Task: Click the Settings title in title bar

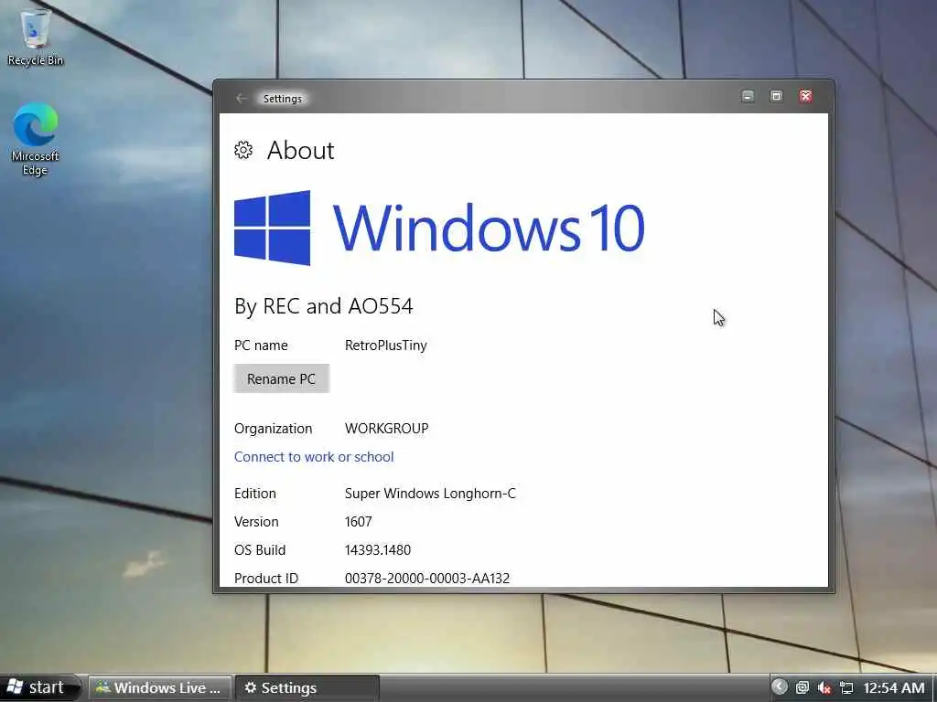Action: 283,99
